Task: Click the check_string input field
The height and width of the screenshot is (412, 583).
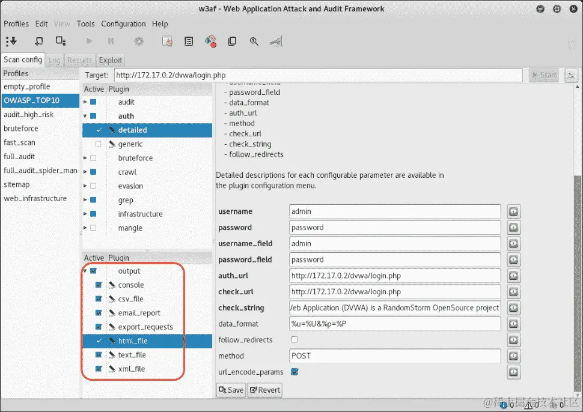Action: [x=395, y=307]
